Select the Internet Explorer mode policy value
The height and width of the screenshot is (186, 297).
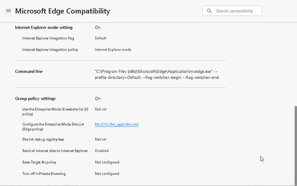(x=113, y=50)
